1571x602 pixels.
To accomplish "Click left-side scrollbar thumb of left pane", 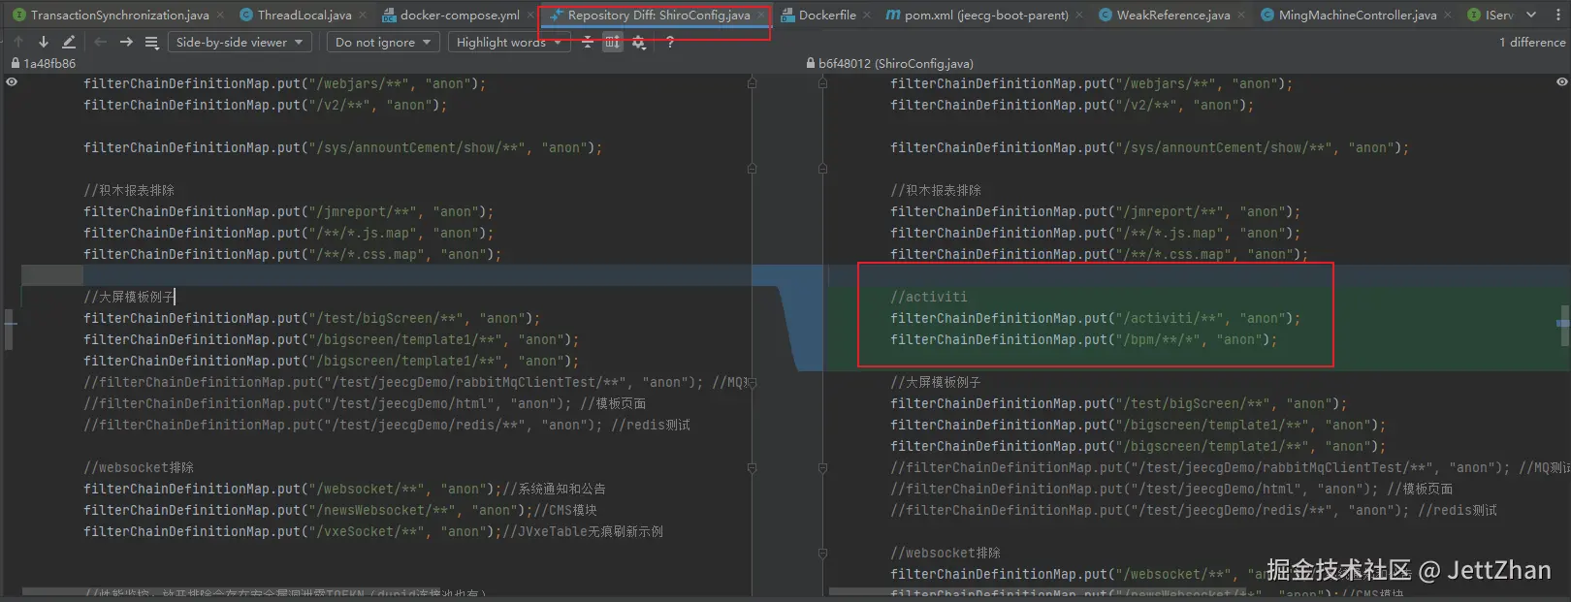I will [x=9, y=330].
